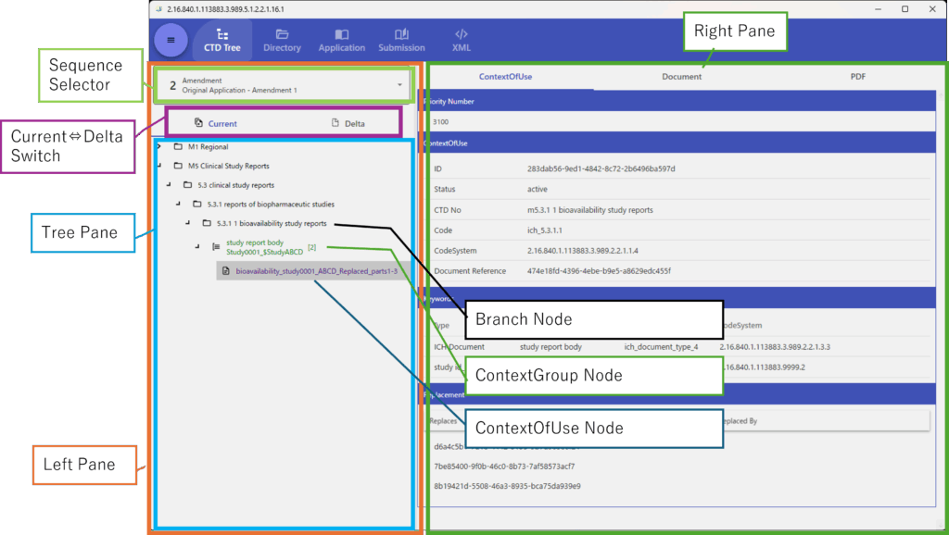Open the CTD Tree view

point(221,40)
